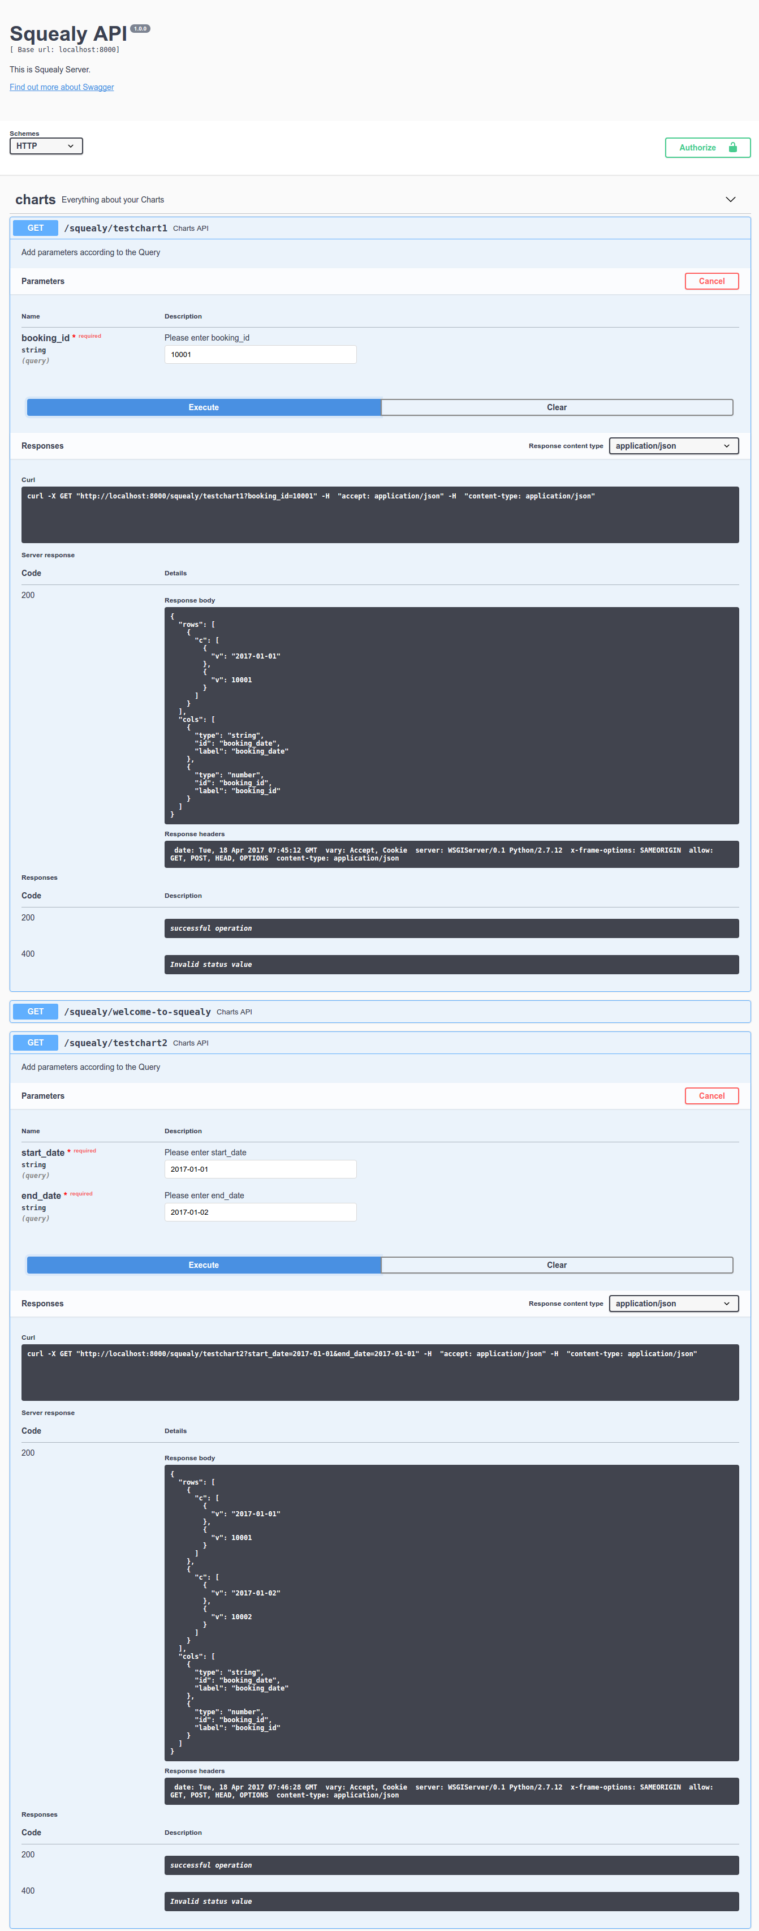Clear the testchart1 response
Viewport: 759px width, 1931px height.
point(557,407)
